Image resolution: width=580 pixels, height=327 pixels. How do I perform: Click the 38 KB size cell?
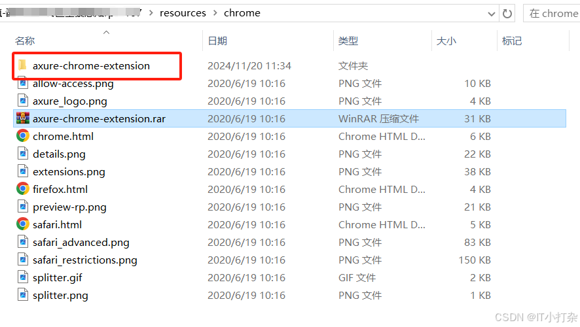pos(477,172)
